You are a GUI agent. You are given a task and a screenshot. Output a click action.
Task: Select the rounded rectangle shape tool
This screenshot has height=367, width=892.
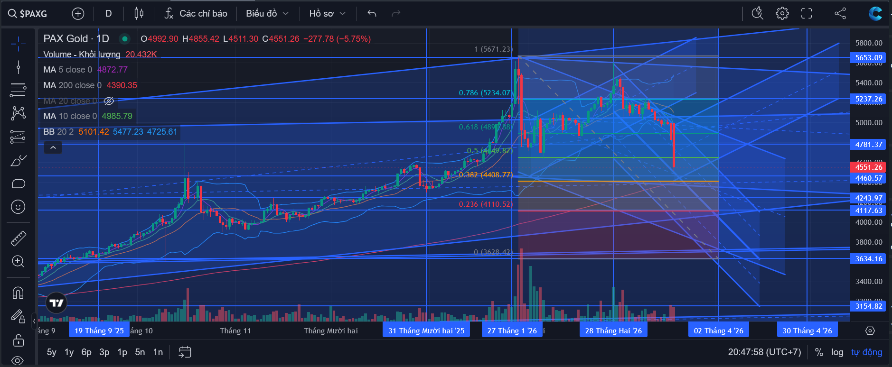tap(18, 184)
